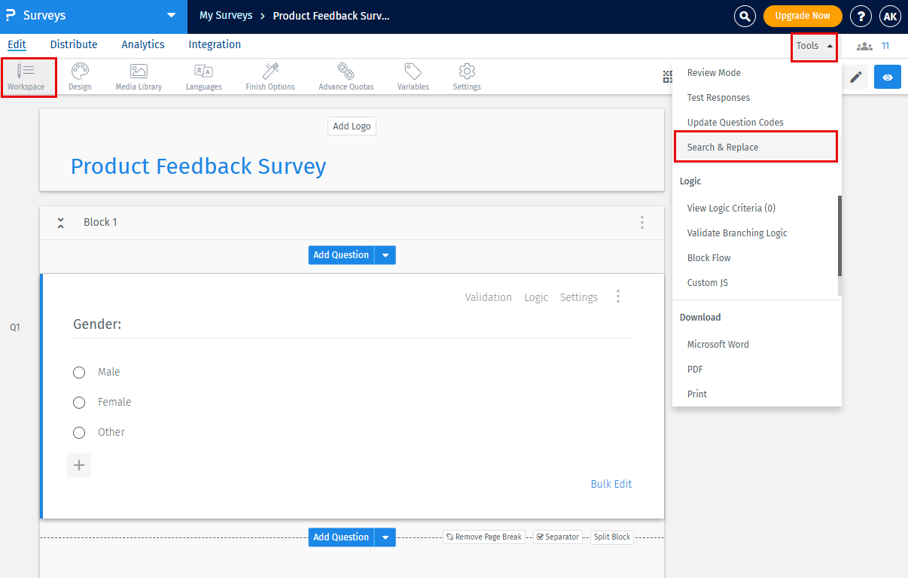908x578 pixels.
Task: Open search with the magnifier icon
Action: click(x=745, y=16)
